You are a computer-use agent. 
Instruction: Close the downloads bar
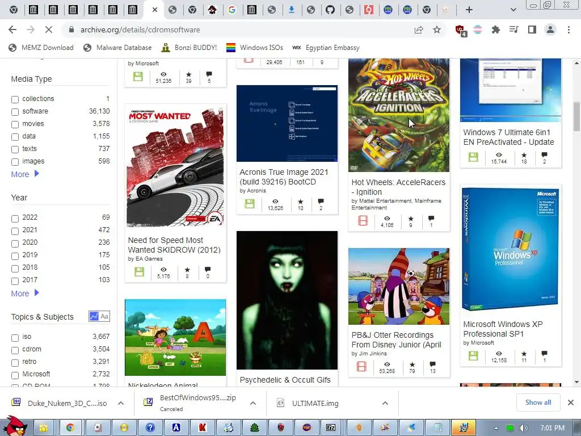tap(571, 403)
